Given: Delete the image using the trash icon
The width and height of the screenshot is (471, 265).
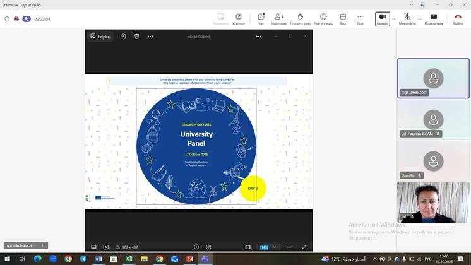Looking at the screenshot, I should pyautogui.click(x=136, y=37).
